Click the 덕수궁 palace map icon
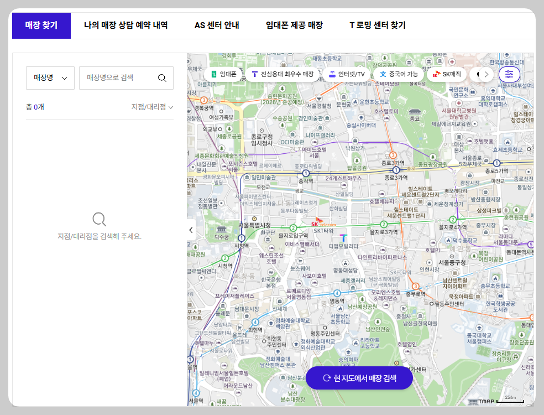 click(221, 230)
